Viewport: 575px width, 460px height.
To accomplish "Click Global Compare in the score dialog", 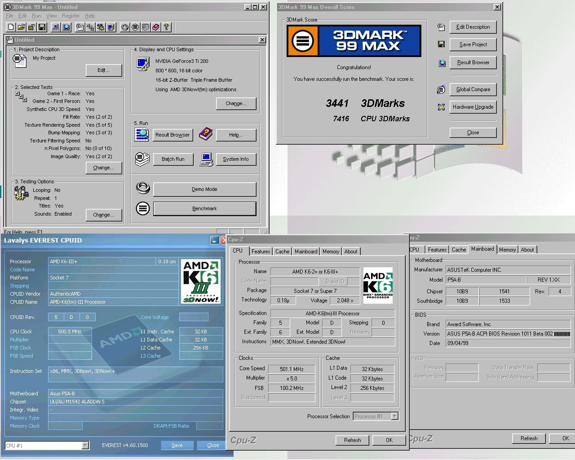I will click(x=473, y=89).
